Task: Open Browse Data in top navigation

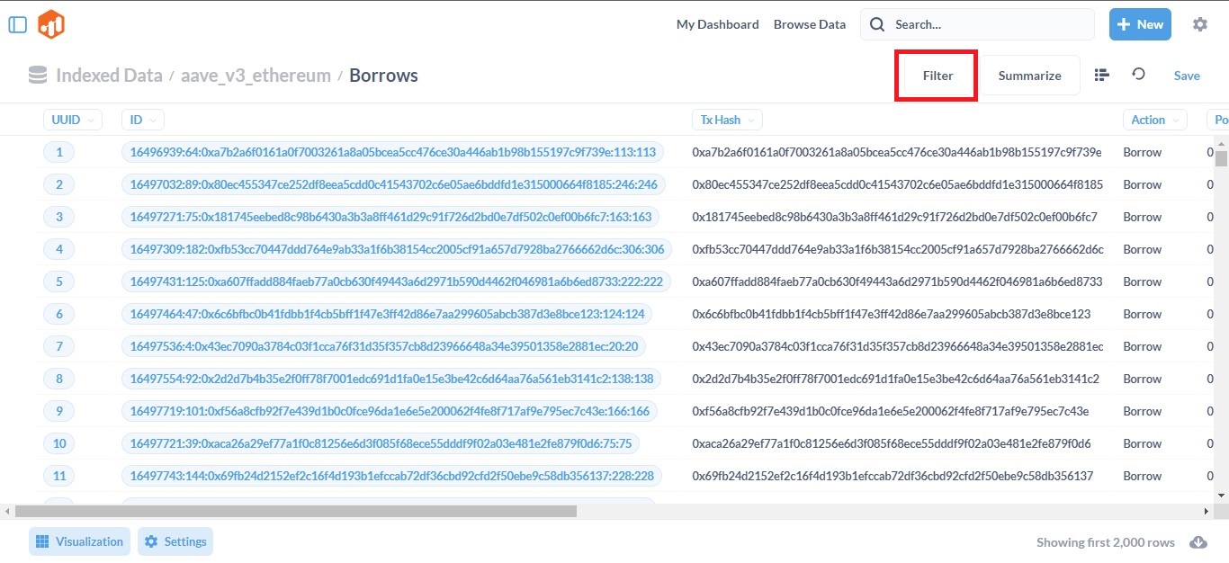Action: pyautogui.click(x=810, y=24)
